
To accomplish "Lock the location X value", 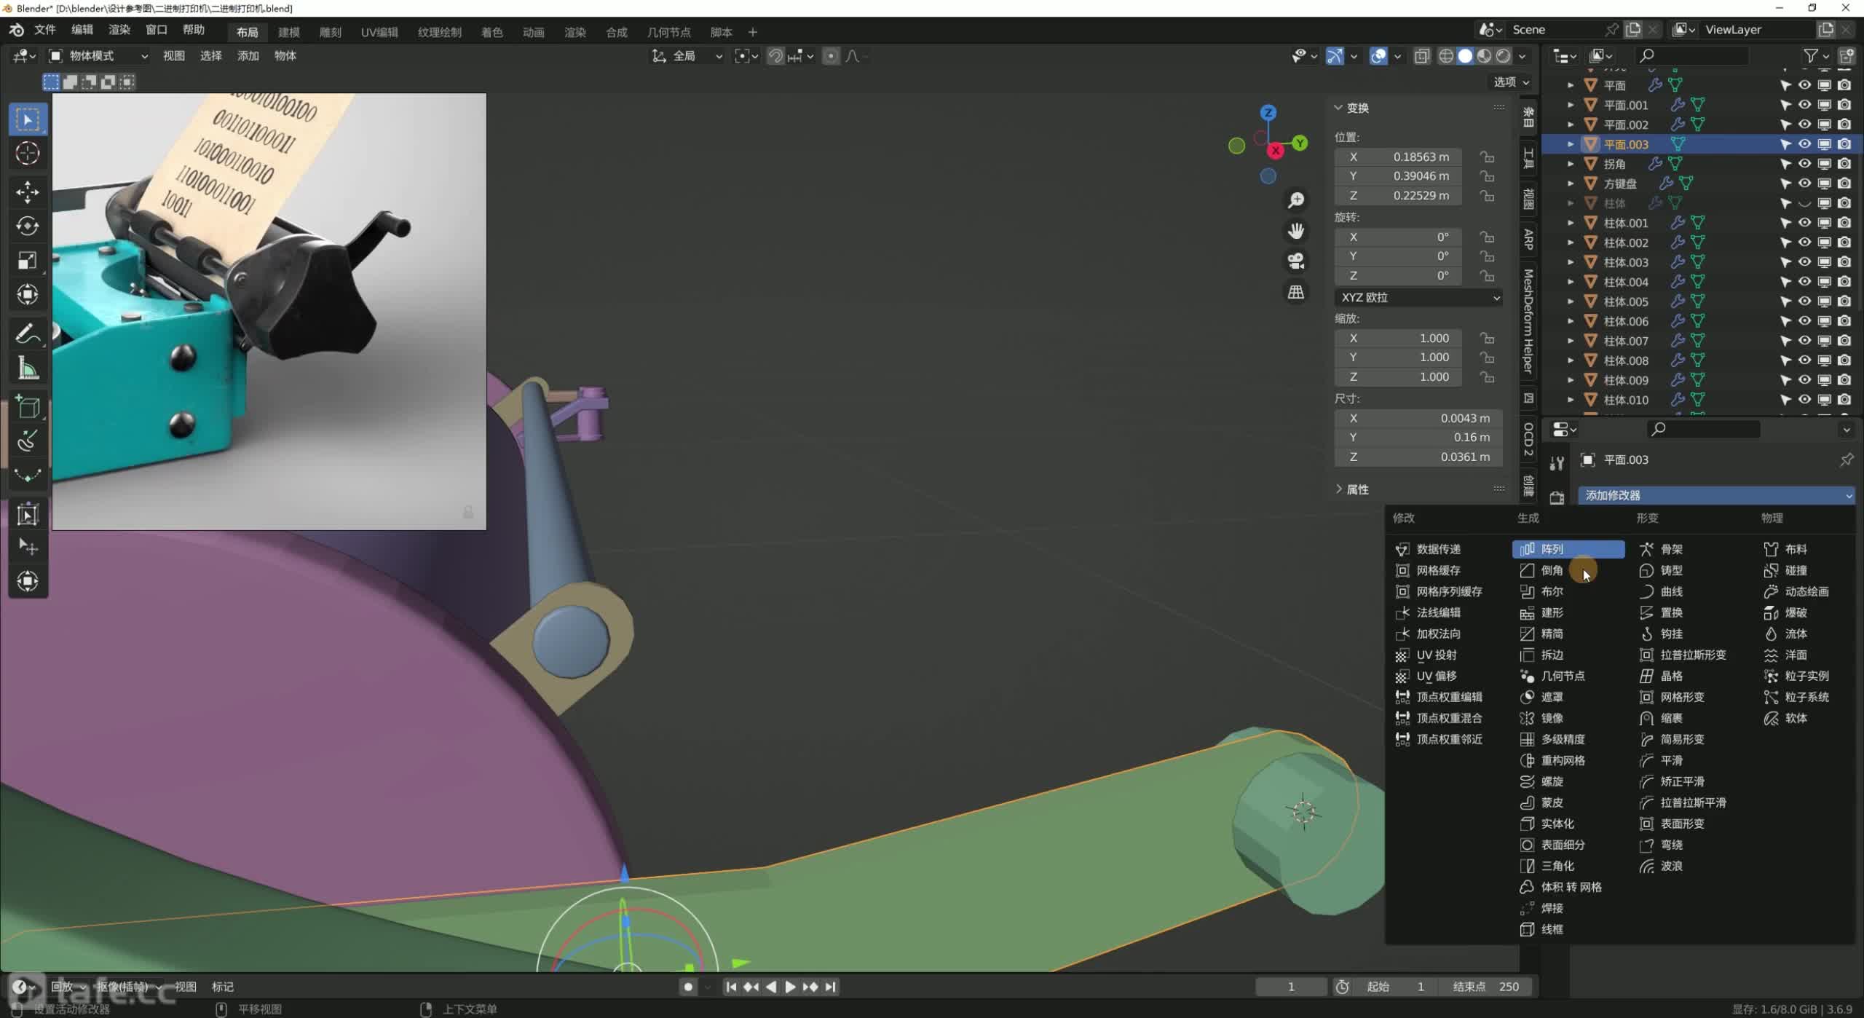I will tap(1487, 157).
